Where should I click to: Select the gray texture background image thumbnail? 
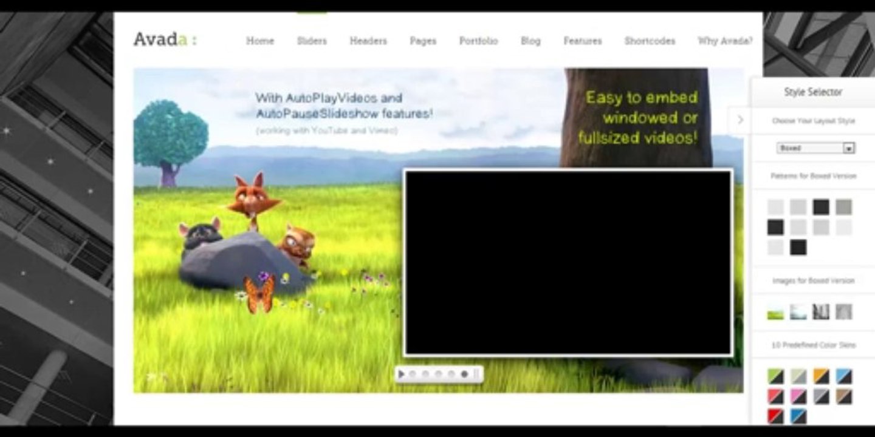tap(843, 312)
